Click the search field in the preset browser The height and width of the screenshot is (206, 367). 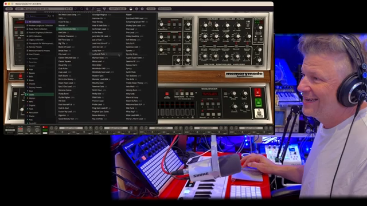37,16
